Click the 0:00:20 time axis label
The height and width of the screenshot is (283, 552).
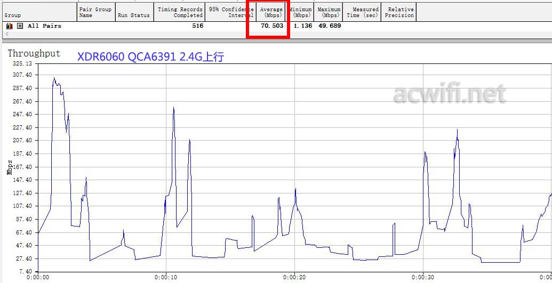pos(294,277)
